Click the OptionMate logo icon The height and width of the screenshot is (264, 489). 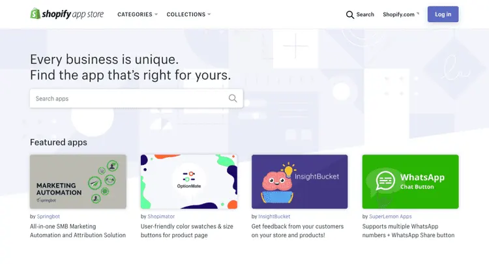189,177
